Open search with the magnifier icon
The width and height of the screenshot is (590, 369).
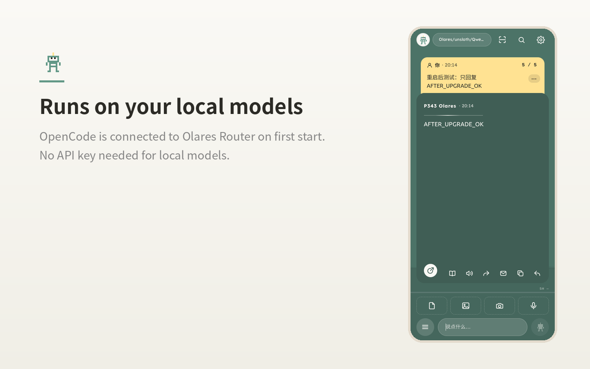click(x=522, y=40)
